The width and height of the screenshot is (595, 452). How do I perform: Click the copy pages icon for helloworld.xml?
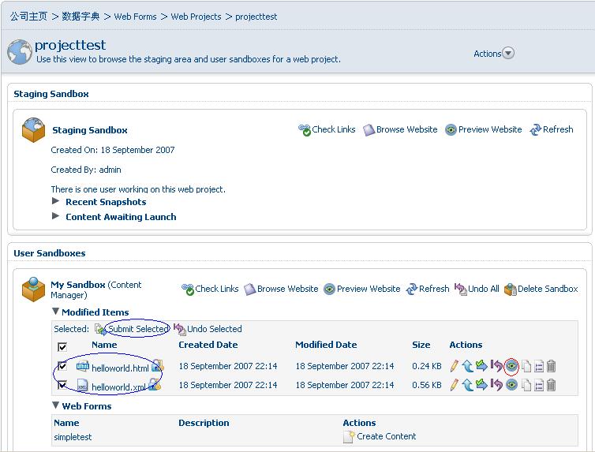pyautogui.click(x=526, y=385)
